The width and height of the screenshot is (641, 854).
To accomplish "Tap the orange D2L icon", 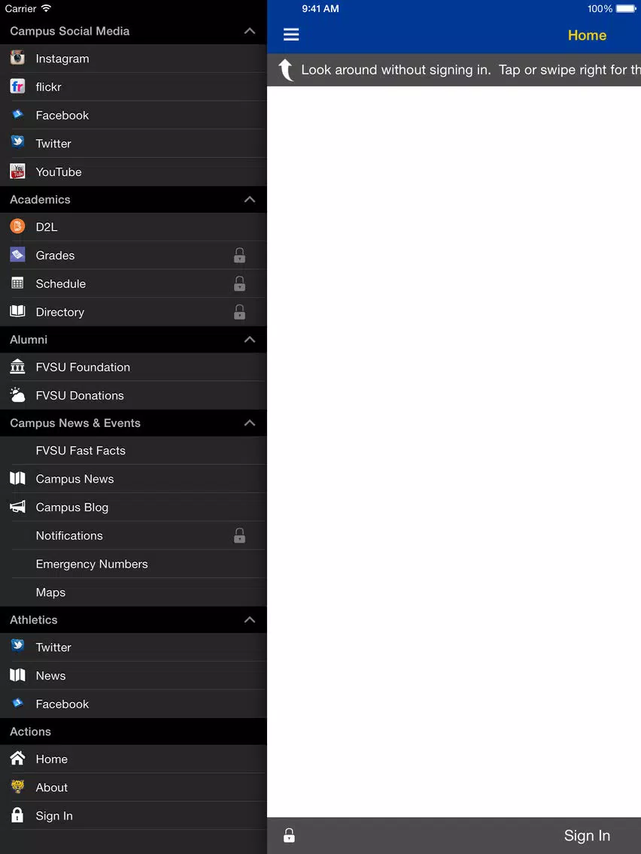I will [x=17, y=226].
